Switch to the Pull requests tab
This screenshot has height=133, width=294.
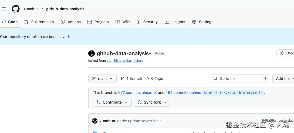tap(39, 22)
